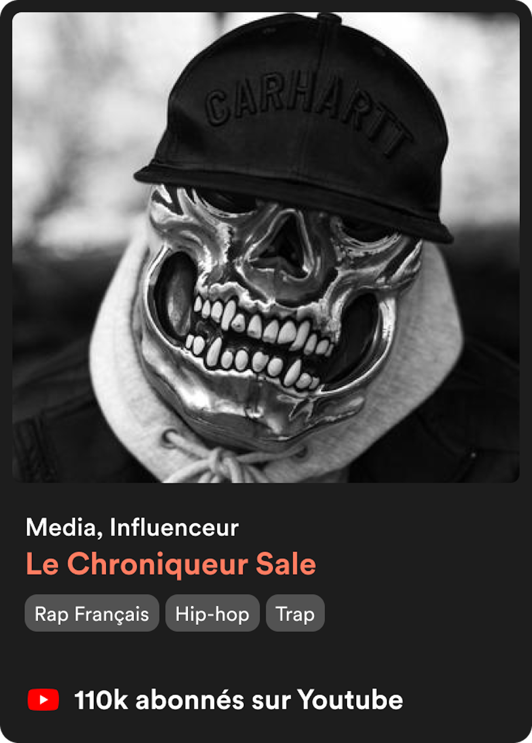Click the word Influenceur in the label
The width and height of the screenshot is (532, 743).
[x=174, y=527]
